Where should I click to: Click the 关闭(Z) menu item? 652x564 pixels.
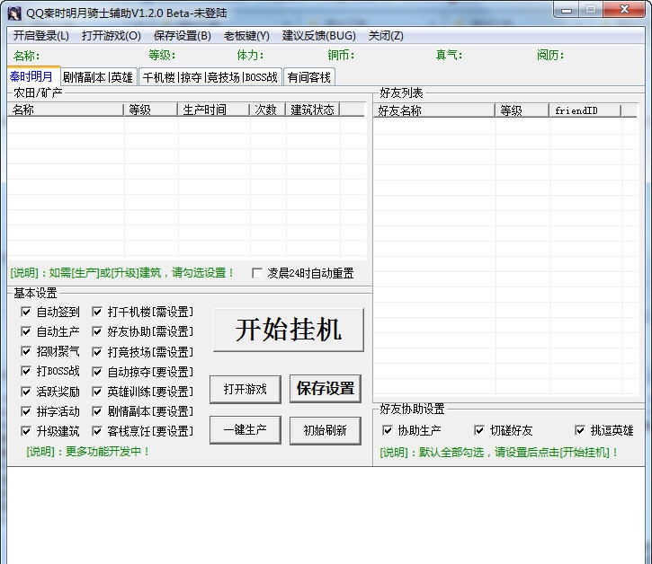coord(386,36)
